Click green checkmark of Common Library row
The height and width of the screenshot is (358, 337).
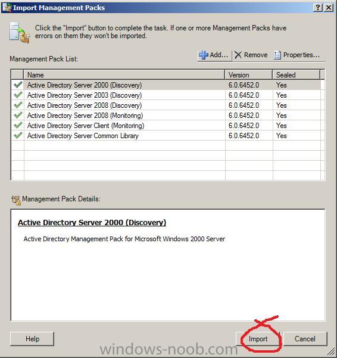[x=18, y=135]
